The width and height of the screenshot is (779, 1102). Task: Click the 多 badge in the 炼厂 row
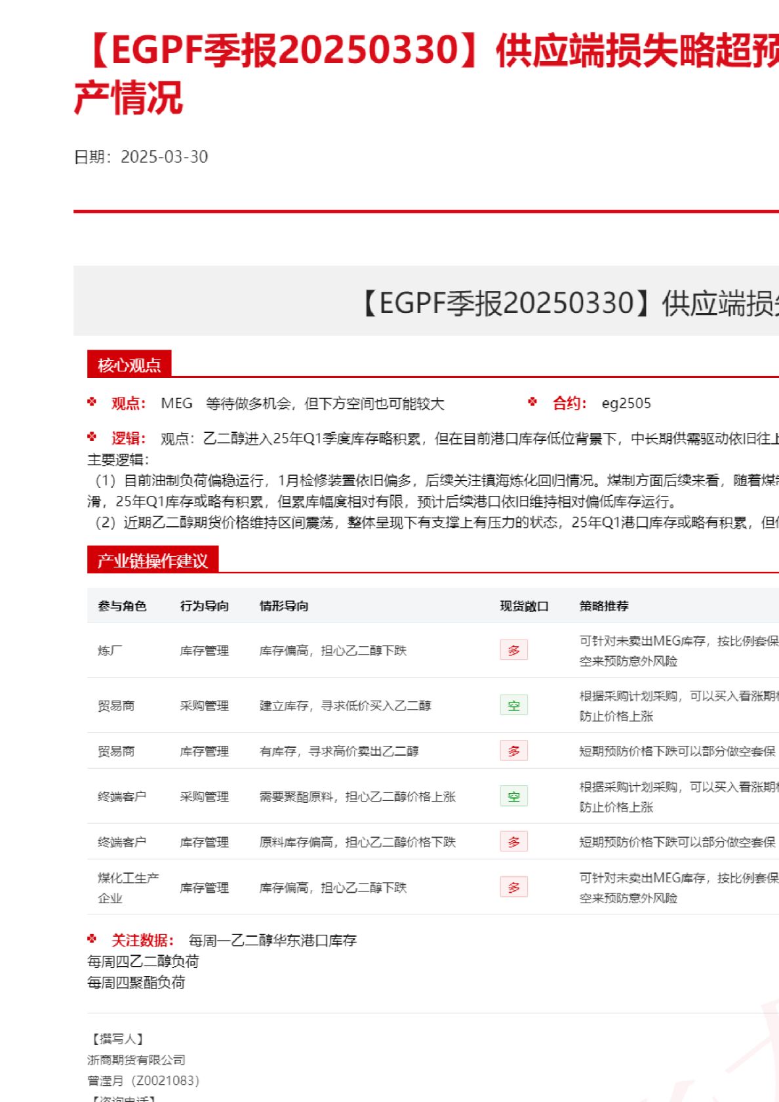tap(513, 650)
